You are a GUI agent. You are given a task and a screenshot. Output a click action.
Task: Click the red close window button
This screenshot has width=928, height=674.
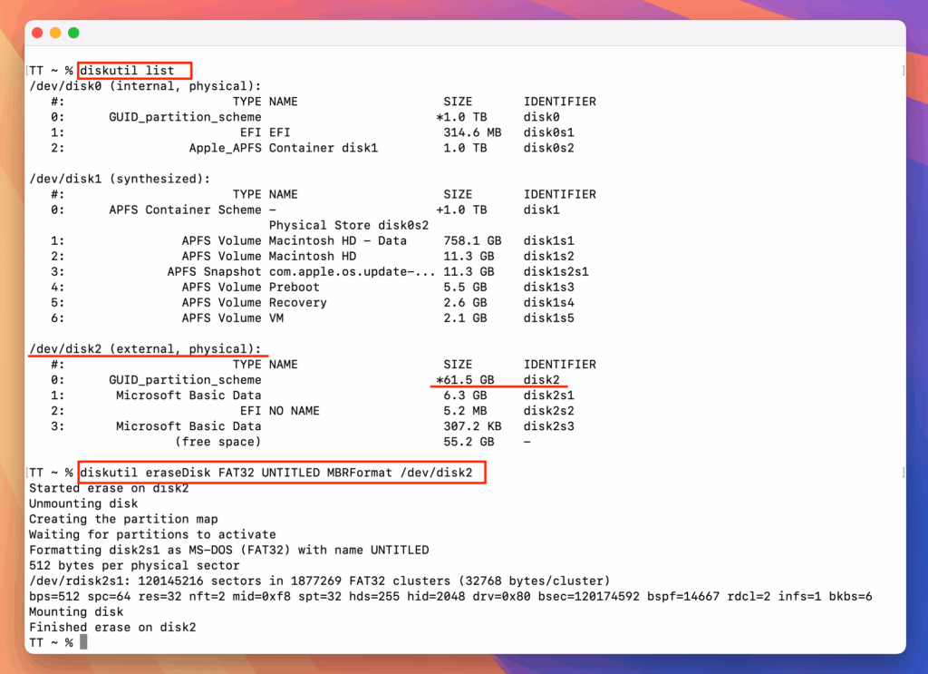[38, 33]
